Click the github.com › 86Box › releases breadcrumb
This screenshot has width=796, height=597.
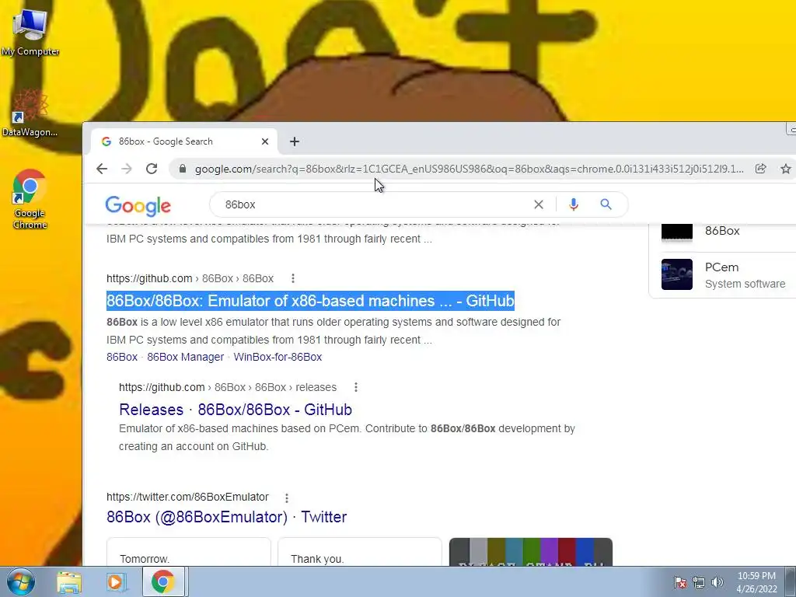point(228,387)
